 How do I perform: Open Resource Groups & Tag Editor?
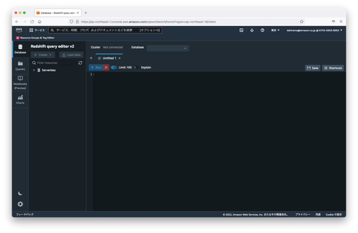click(35, 37)
